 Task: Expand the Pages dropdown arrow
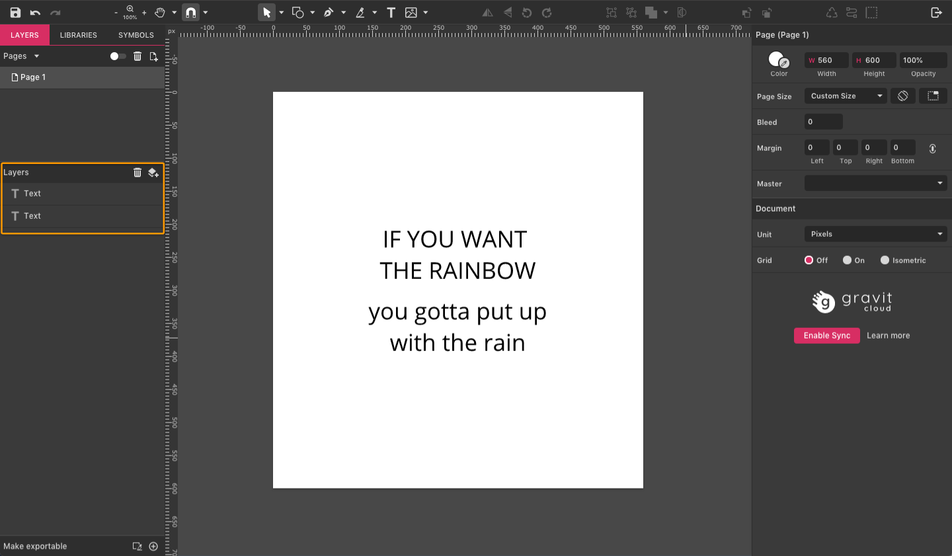(36, 56)
